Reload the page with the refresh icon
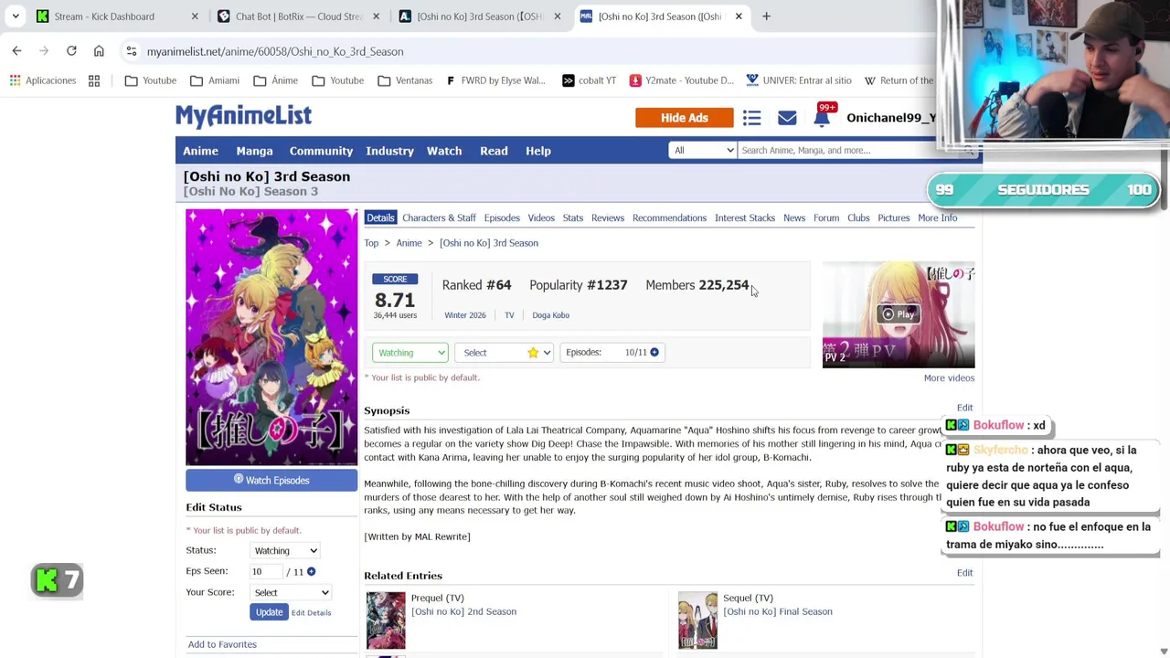1170x658 pixels. pos(71,51)
